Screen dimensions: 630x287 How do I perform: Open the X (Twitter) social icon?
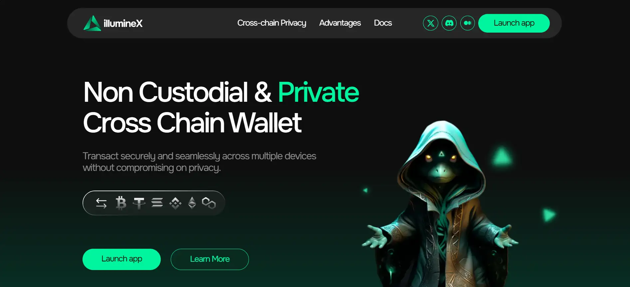pyautogui.click(x=430, y=23)
